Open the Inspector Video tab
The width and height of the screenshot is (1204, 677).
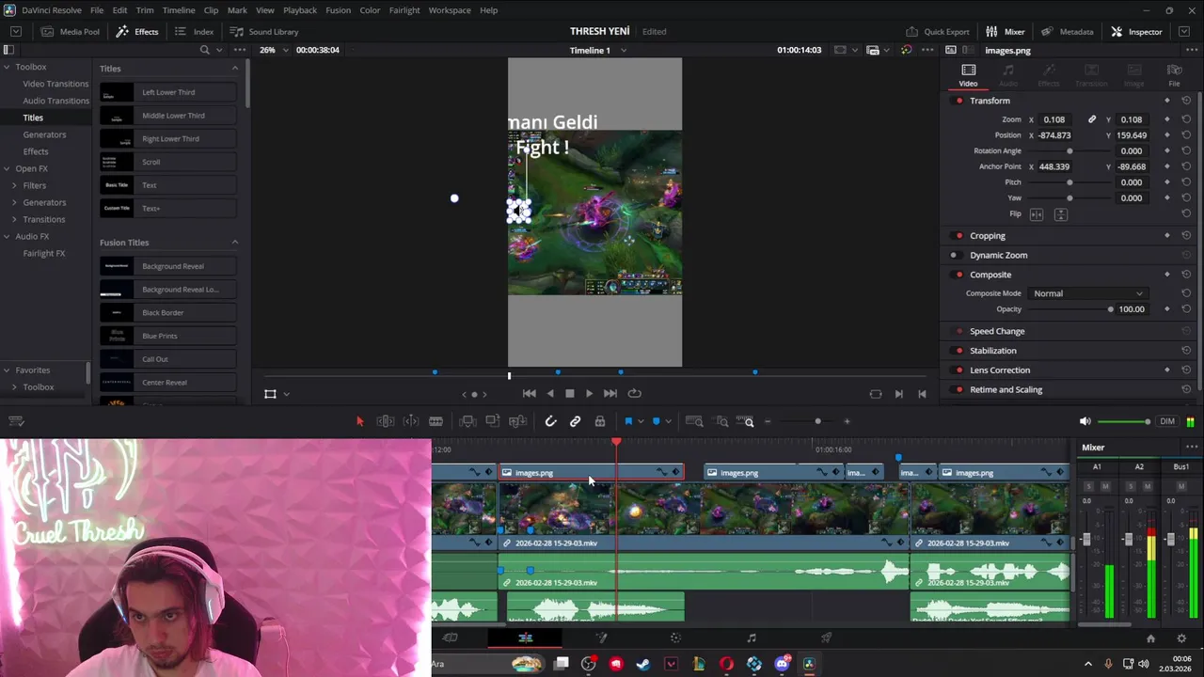(968, 75)
